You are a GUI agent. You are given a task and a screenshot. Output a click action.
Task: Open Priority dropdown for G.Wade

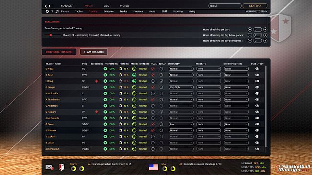pos(208,69)
